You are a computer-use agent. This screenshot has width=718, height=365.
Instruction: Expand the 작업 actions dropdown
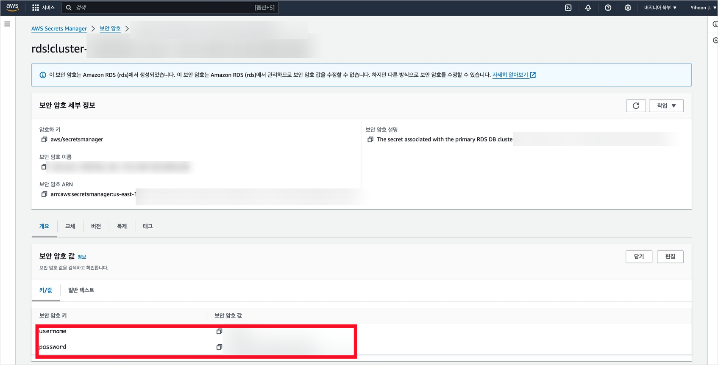[x=666, y=106]
